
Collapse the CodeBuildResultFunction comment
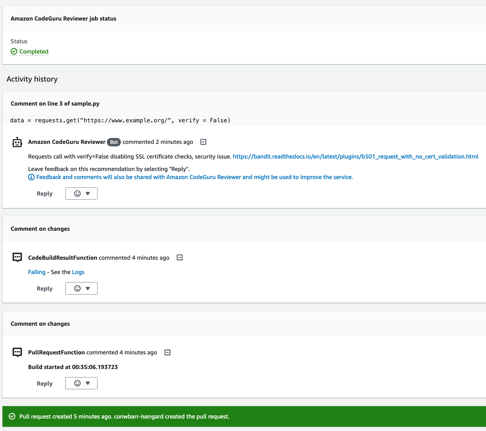click(179, 258)
